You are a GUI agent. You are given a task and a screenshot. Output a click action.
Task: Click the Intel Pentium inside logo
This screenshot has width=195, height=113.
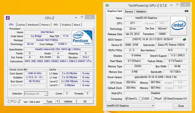(82, 38)
